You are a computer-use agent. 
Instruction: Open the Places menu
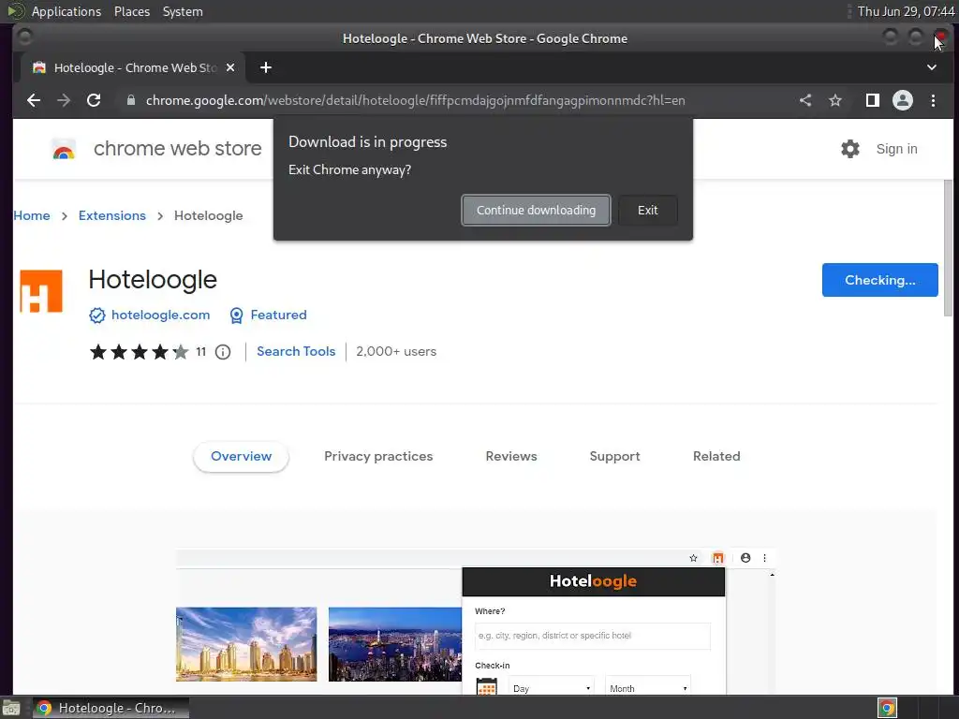point(132,11)
